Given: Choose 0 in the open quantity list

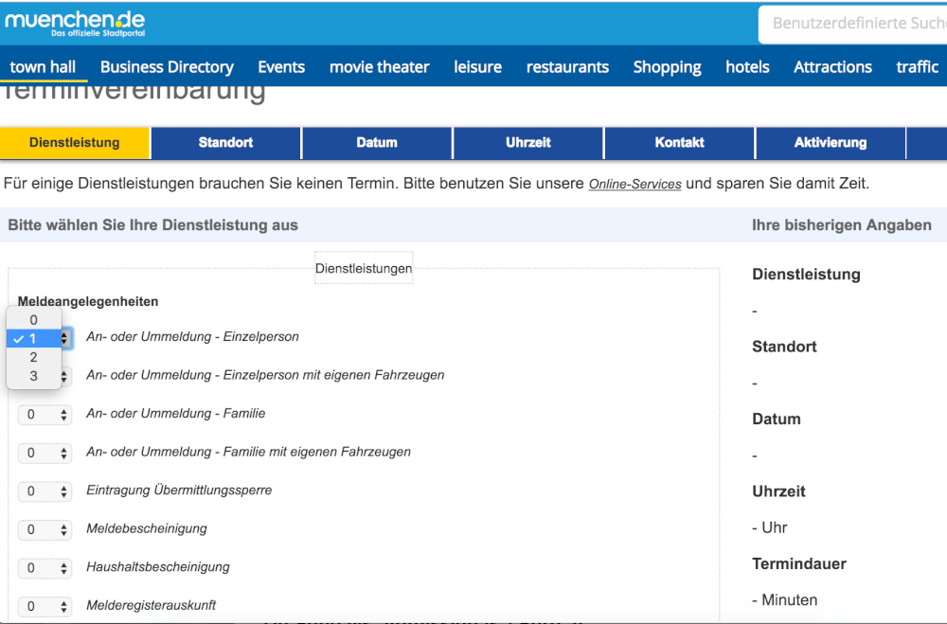Looking at the screenshot, I should point(33,320).
